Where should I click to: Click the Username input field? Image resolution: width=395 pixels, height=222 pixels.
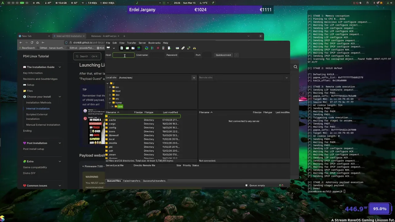point(157,55)
